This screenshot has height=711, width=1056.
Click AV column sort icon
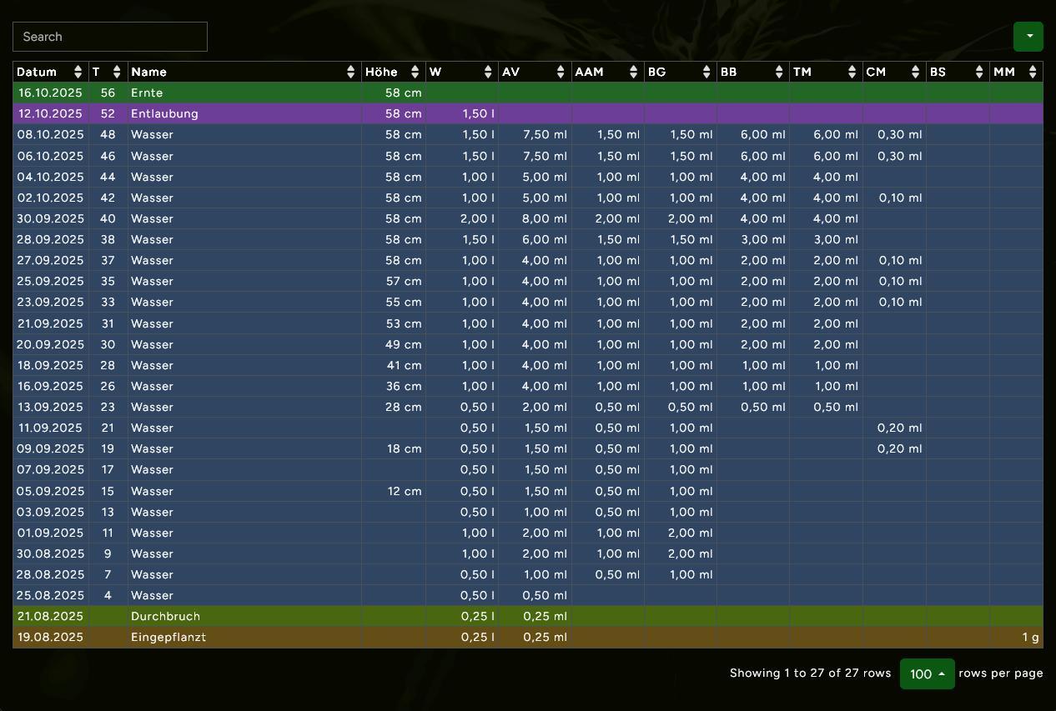point(561,73)
